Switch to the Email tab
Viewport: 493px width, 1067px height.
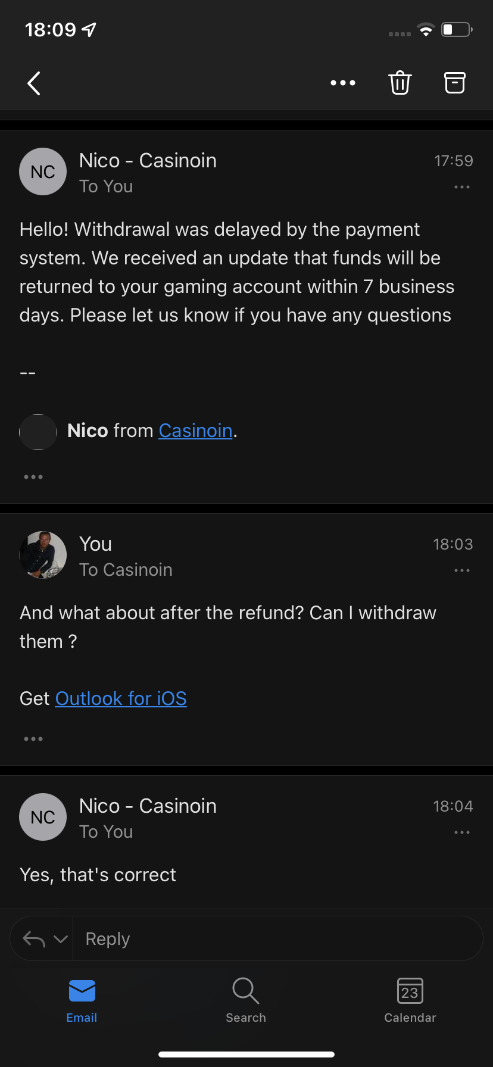pyautogui.click(x=82, y=1001)
